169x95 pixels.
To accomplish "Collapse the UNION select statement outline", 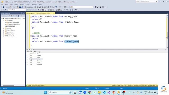I will tap(31, 36).
